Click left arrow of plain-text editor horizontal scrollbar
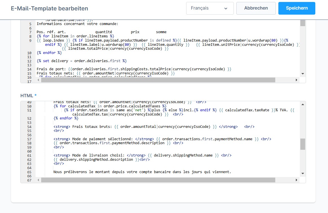The image size is (328, 213). 38,80
